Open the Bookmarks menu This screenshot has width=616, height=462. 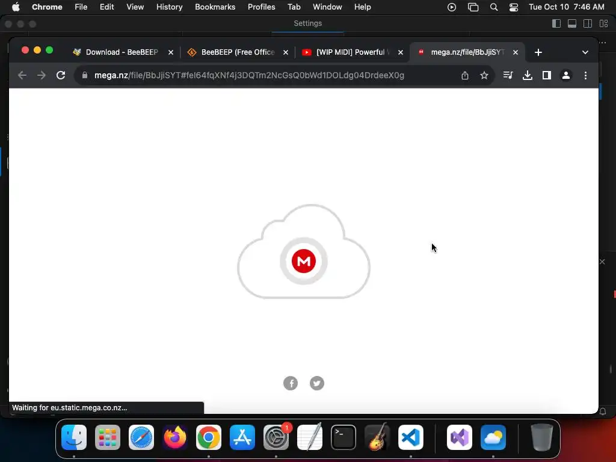click(215, 7)
